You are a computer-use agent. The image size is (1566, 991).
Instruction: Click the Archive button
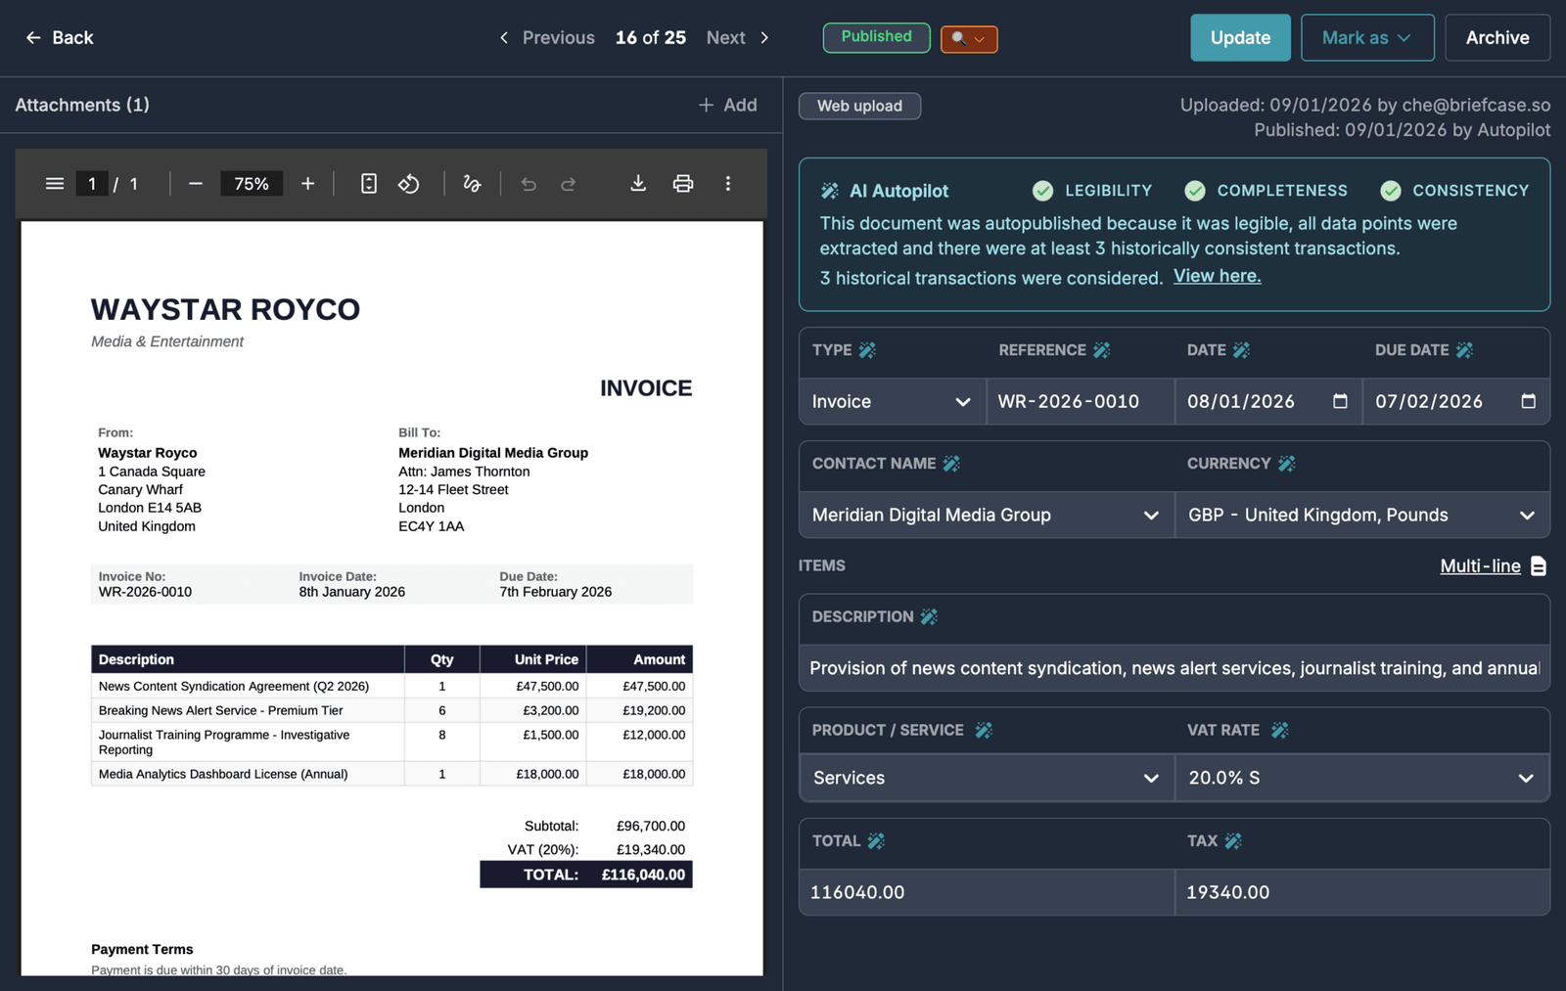[x=1497, y=37]
